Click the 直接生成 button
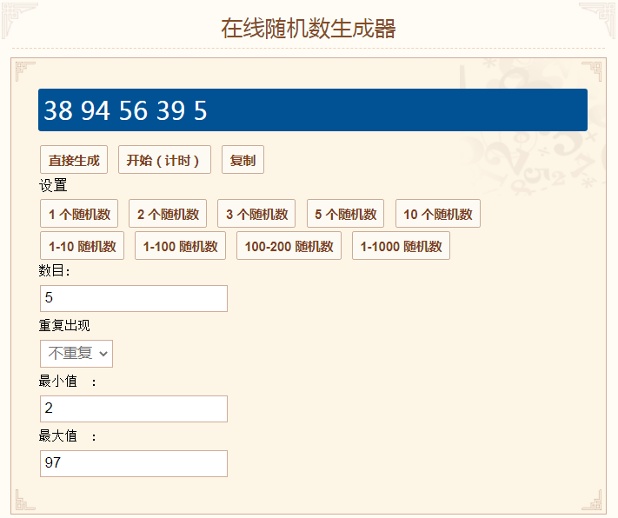Image resolution: width=618 pixels, height=518 pixels. [x=74, y=160]
